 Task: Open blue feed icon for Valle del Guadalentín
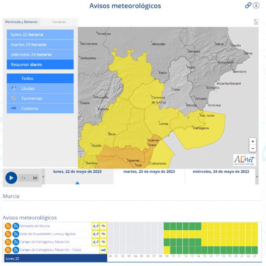(x=16, y=234)
